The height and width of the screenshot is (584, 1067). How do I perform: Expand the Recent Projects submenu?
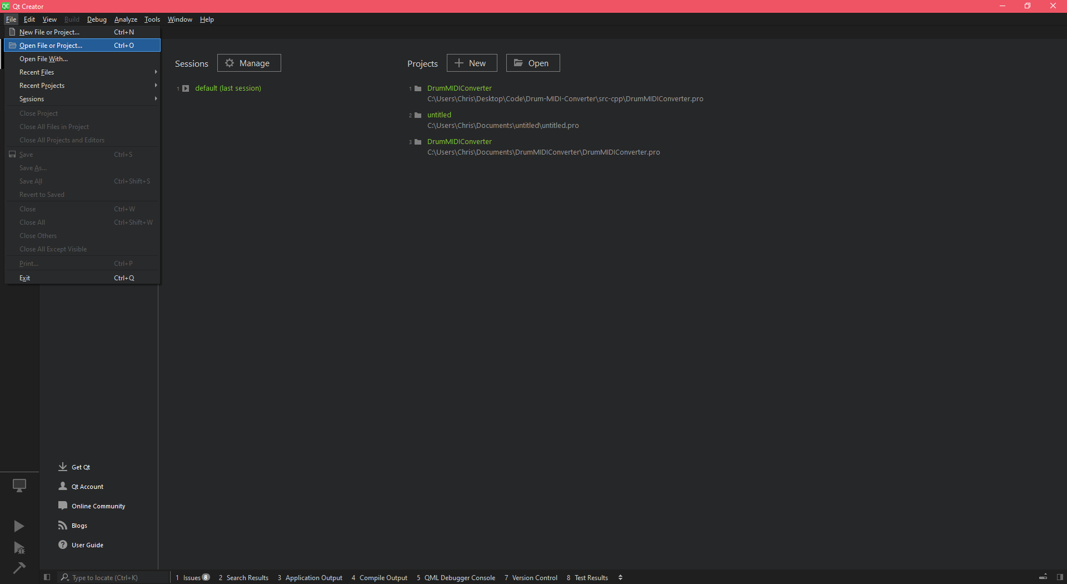pyautogui.click(x=82, y=85)
